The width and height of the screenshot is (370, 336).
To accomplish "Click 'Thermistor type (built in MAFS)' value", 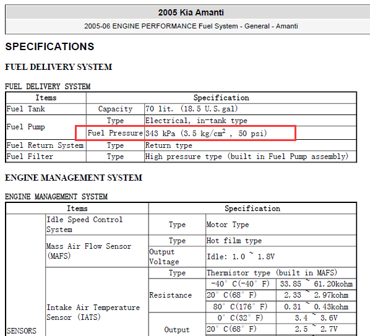I will click(x=272, y=273).
